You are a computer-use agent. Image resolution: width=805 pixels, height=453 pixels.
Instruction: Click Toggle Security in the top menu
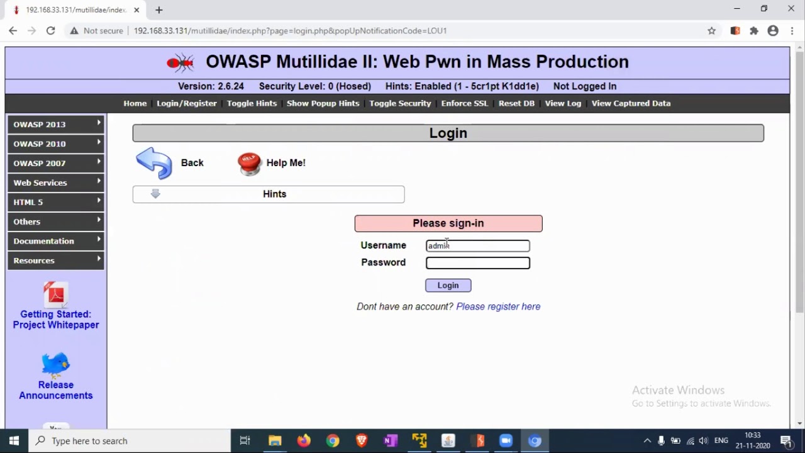400,103
